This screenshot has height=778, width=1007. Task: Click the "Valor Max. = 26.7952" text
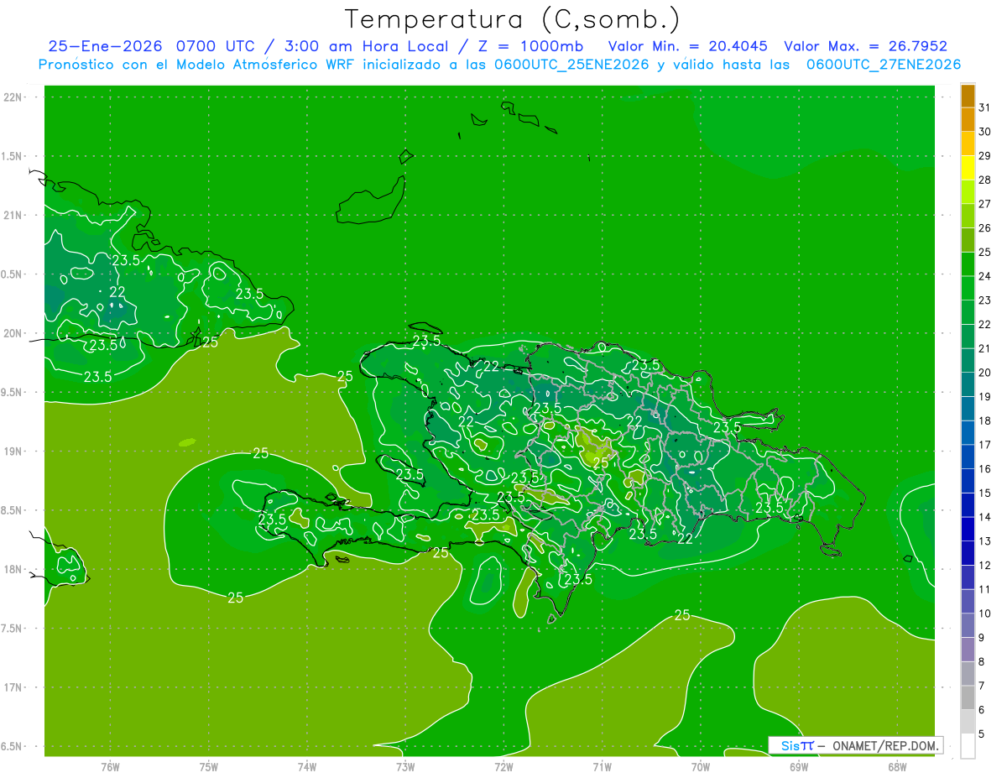click(x=865, y=46)
